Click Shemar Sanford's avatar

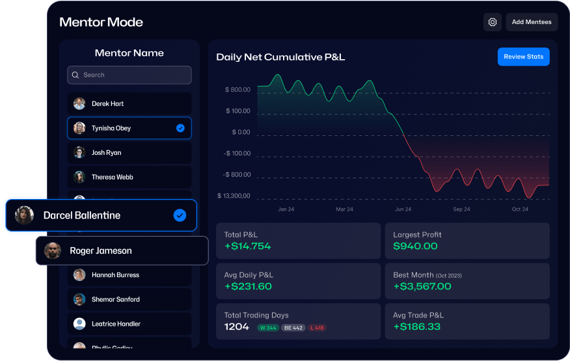coord(79,299)
